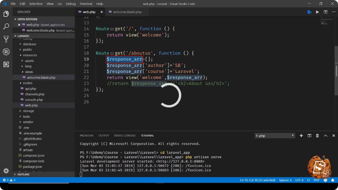Image resolution: width=338 pixels, height=190 pixels.
Task: Open the View menu
Action: [50, 4]
